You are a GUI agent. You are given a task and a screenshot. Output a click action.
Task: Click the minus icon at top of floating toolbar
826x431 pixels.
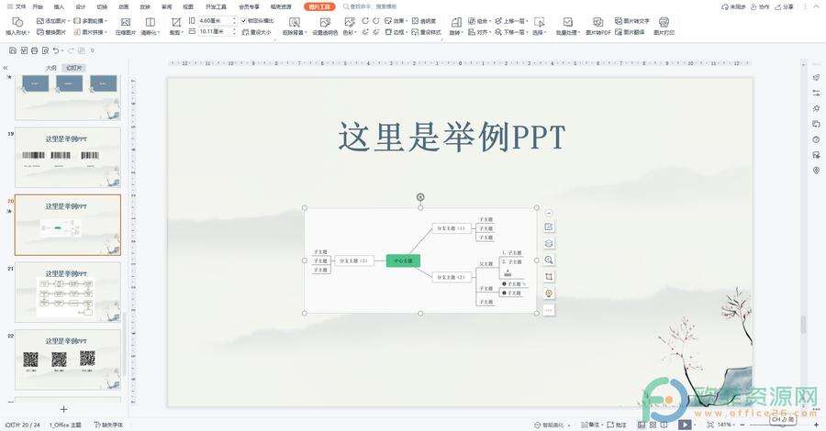[x=549, y=213]
